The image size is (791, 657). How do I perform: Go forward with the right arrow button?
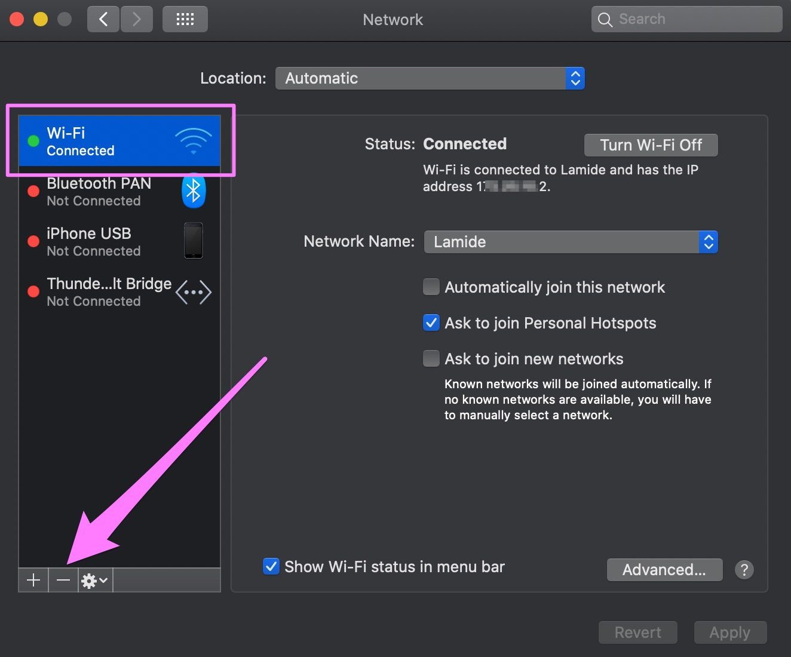pos(137,19)
